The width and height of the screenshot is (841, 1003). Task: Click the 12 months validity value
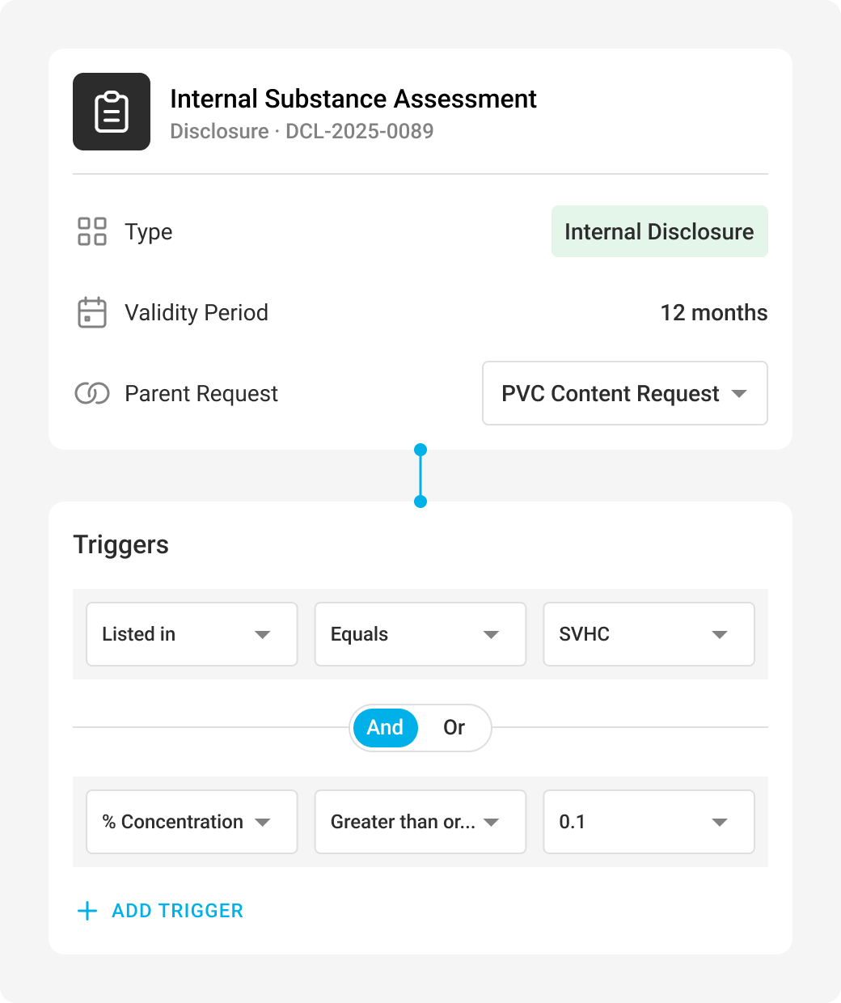(x=713, y=312)
